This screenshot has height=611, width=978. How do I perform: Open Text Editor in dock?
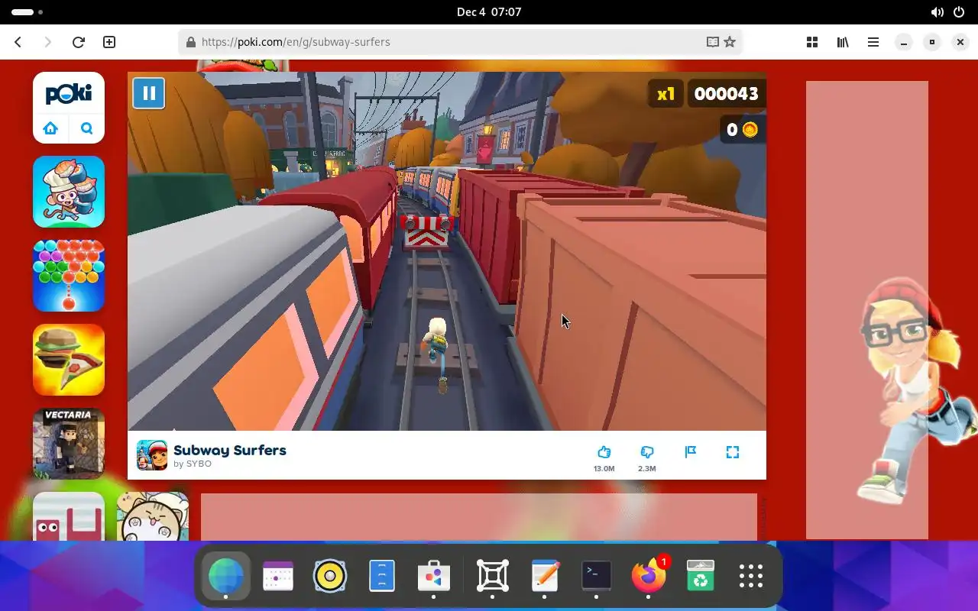(x=545, y=576)
